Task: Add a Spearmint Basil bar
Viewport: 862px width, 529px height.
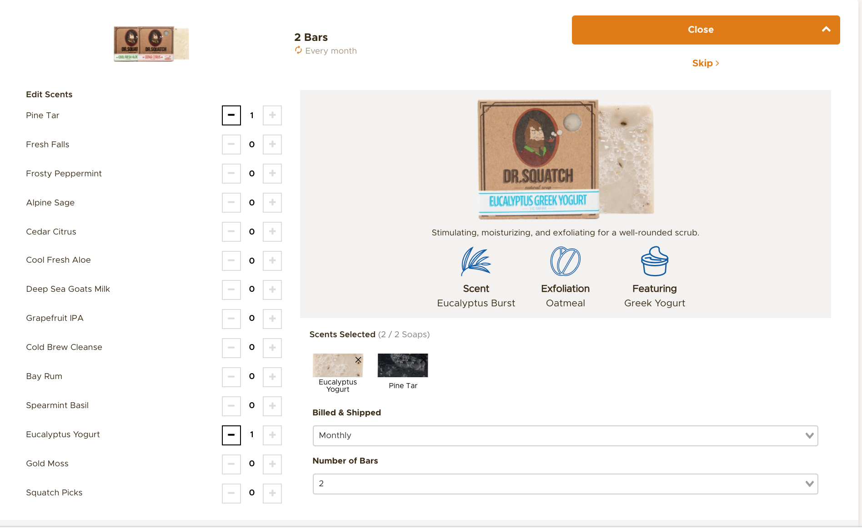Action: click(x=272, y=406)
